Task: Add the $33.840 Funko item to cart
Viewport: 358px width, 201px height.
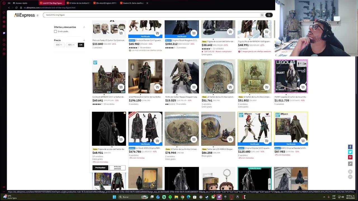Action: pos(121,33)
